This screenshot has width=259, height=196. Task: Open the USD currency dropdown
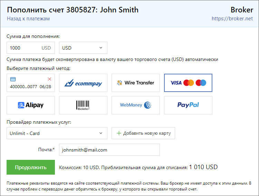click(83, 48)
